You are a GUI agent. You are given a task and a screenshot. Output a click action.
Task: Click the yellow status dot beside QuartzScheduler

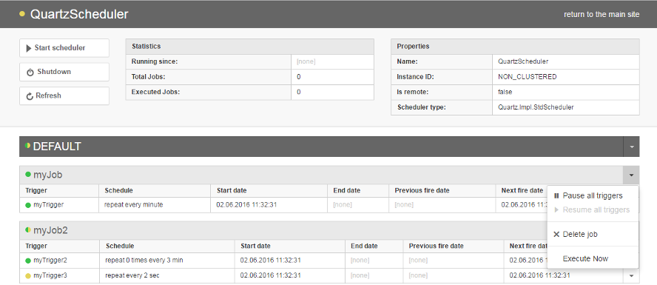[22, 14]
